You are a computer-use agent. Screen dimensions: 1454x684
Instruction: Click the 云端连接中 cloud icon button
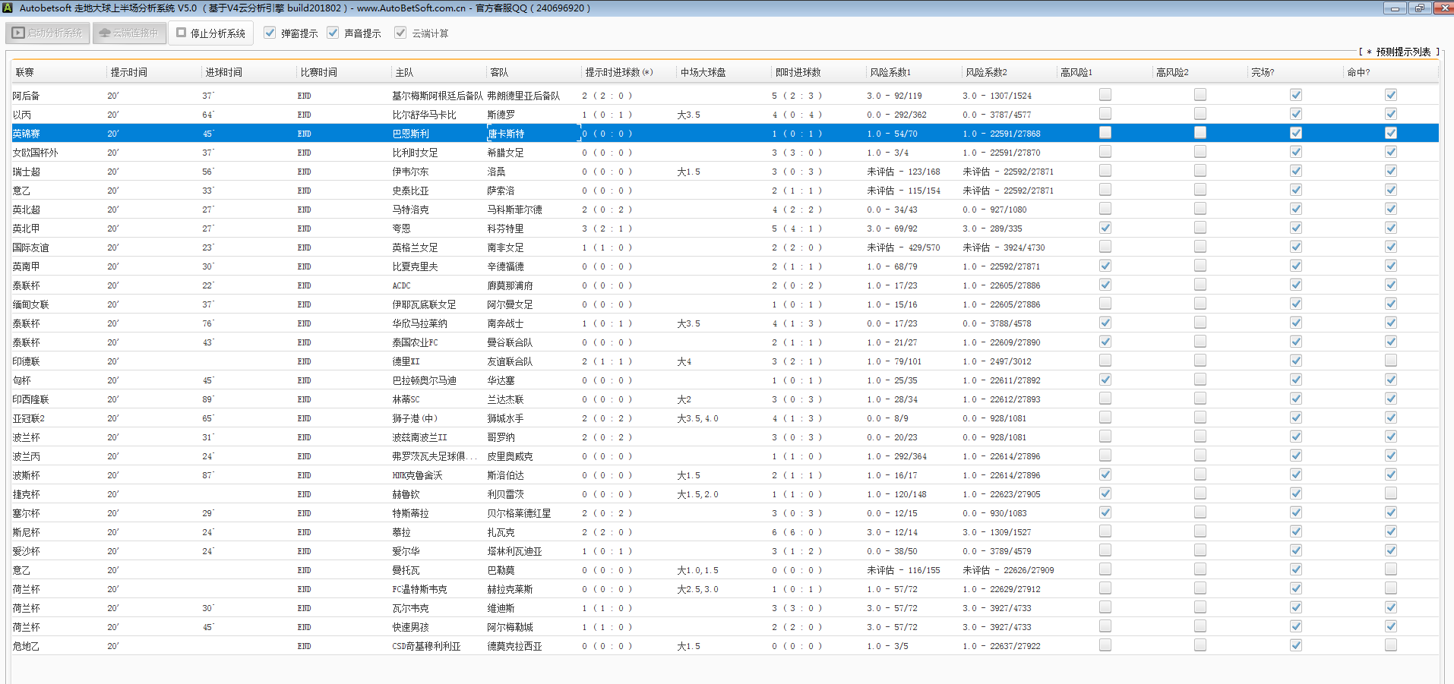tap(129, 33)
